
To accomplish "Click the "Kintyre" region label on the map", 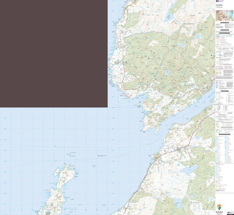I will click(x=195, y=203).
